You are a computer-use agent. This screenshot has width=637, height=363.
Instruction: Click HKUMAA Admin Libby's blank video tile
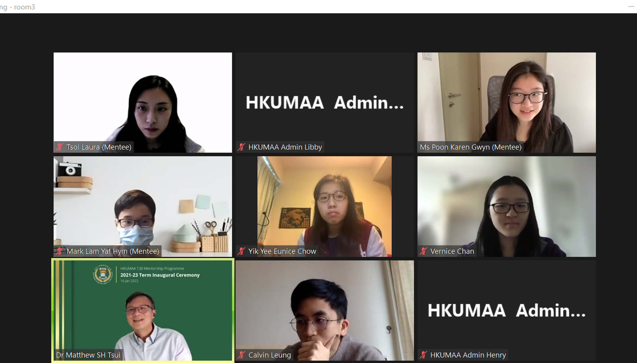point(324,102)
